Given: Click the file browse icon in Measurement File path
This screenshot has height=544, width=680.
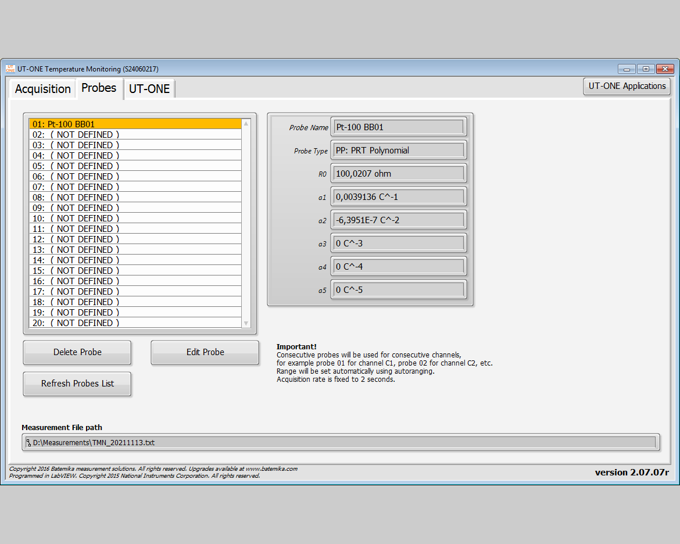Looking at the screenshot, I should point(27,442).
